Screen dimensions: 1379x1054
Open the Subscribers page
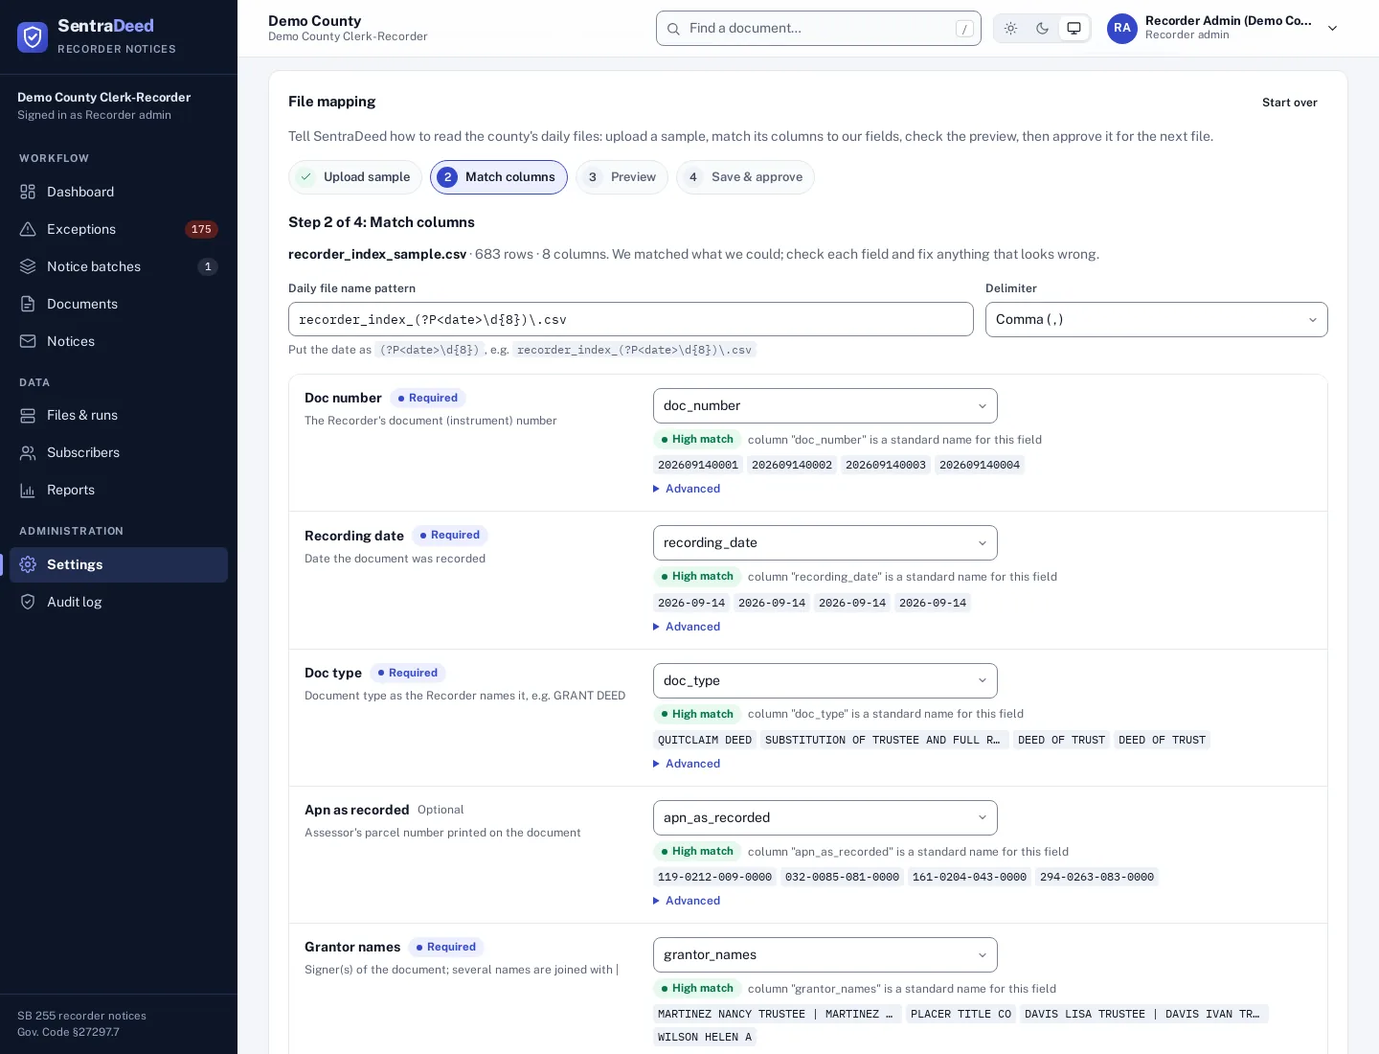[119, 452]
